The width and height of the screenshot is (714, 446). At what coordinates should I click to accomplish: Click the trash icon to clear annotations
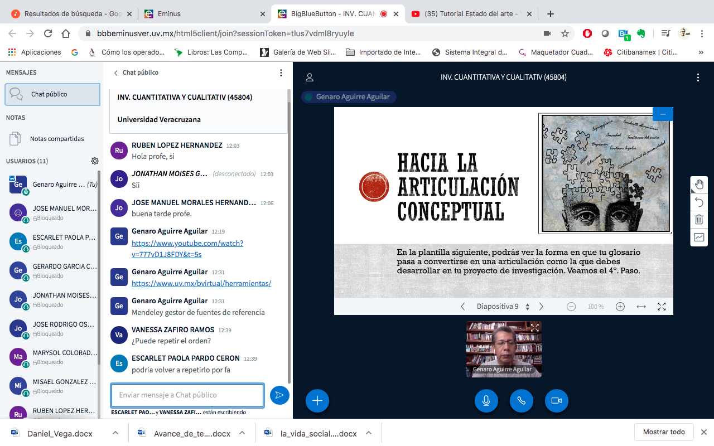[x=699, y=220]
